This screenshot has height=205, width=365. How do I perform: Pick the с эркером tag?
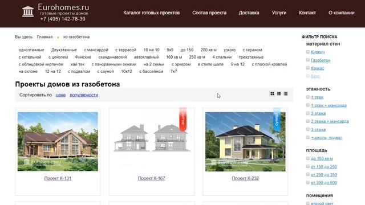tap(181, 64)
